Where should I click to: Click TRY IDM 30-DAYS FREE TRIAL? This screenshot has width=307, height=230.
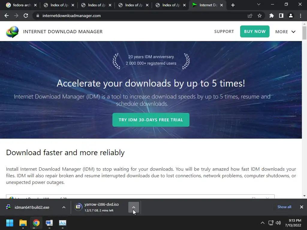point(151,120)
